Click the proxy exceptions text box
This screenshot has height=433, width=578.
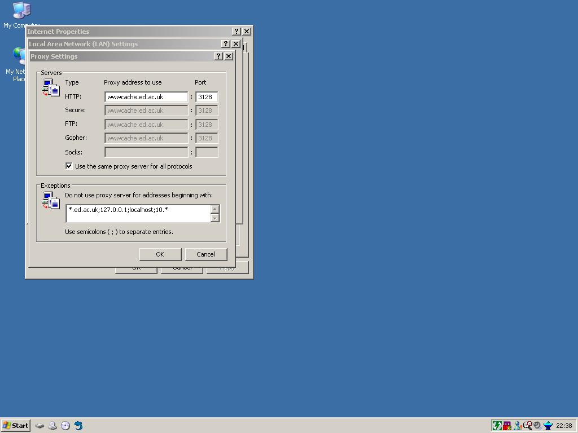tap(138, 214)
